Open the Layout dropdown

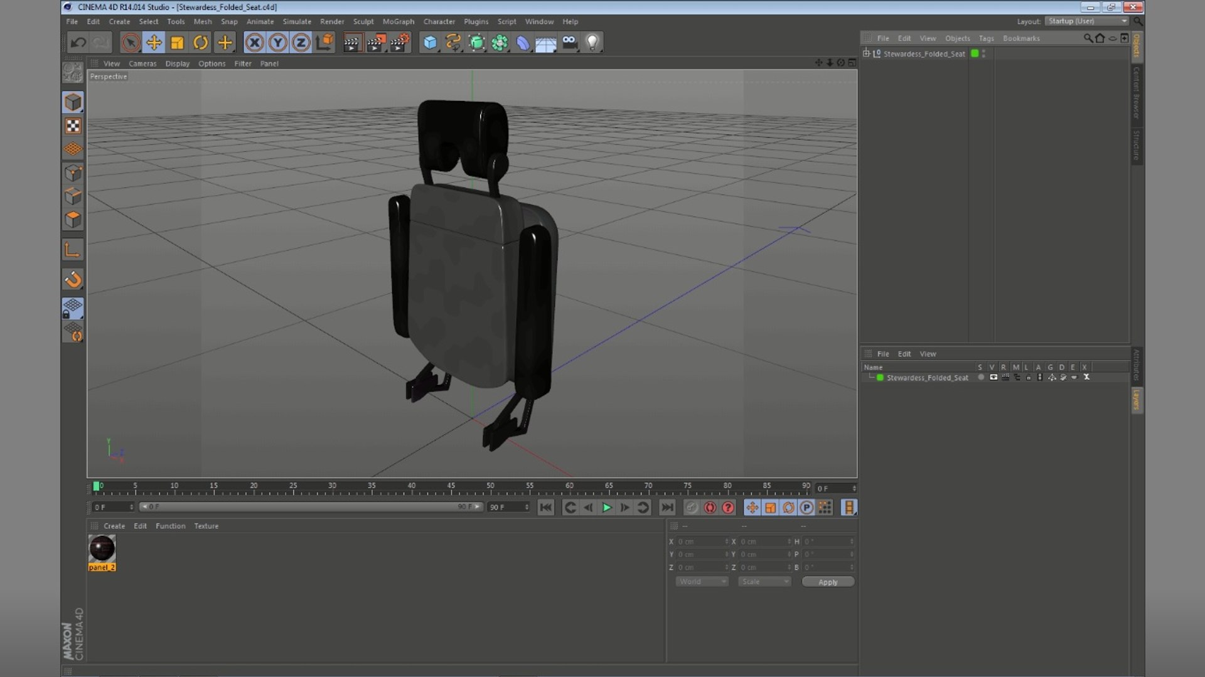point(1087,21)
